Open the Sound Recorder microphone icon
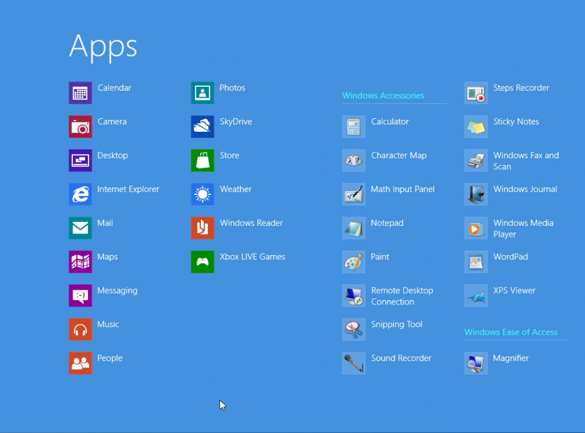585x433 pixels. 354,363
